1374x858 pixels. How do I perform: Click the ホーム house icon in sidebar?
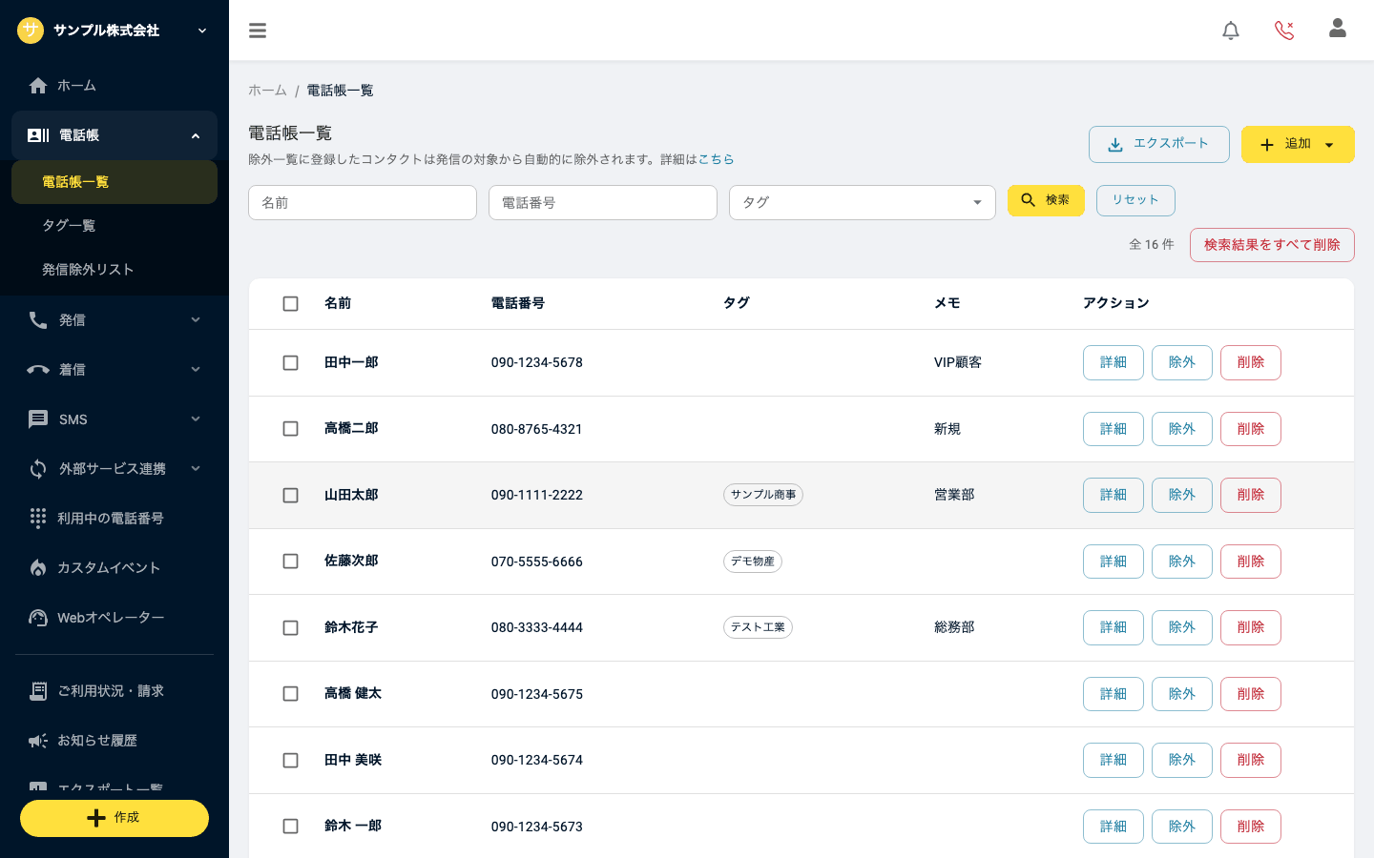pos(38,86)
